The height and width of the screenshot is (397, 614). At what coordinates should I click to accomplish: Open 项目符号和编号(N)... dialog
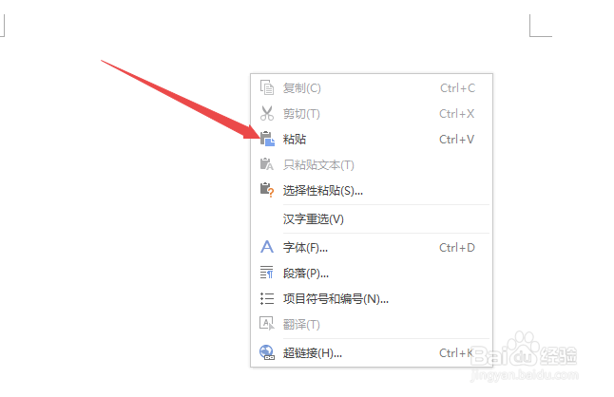pyautogui.click(x=372, y=299)
